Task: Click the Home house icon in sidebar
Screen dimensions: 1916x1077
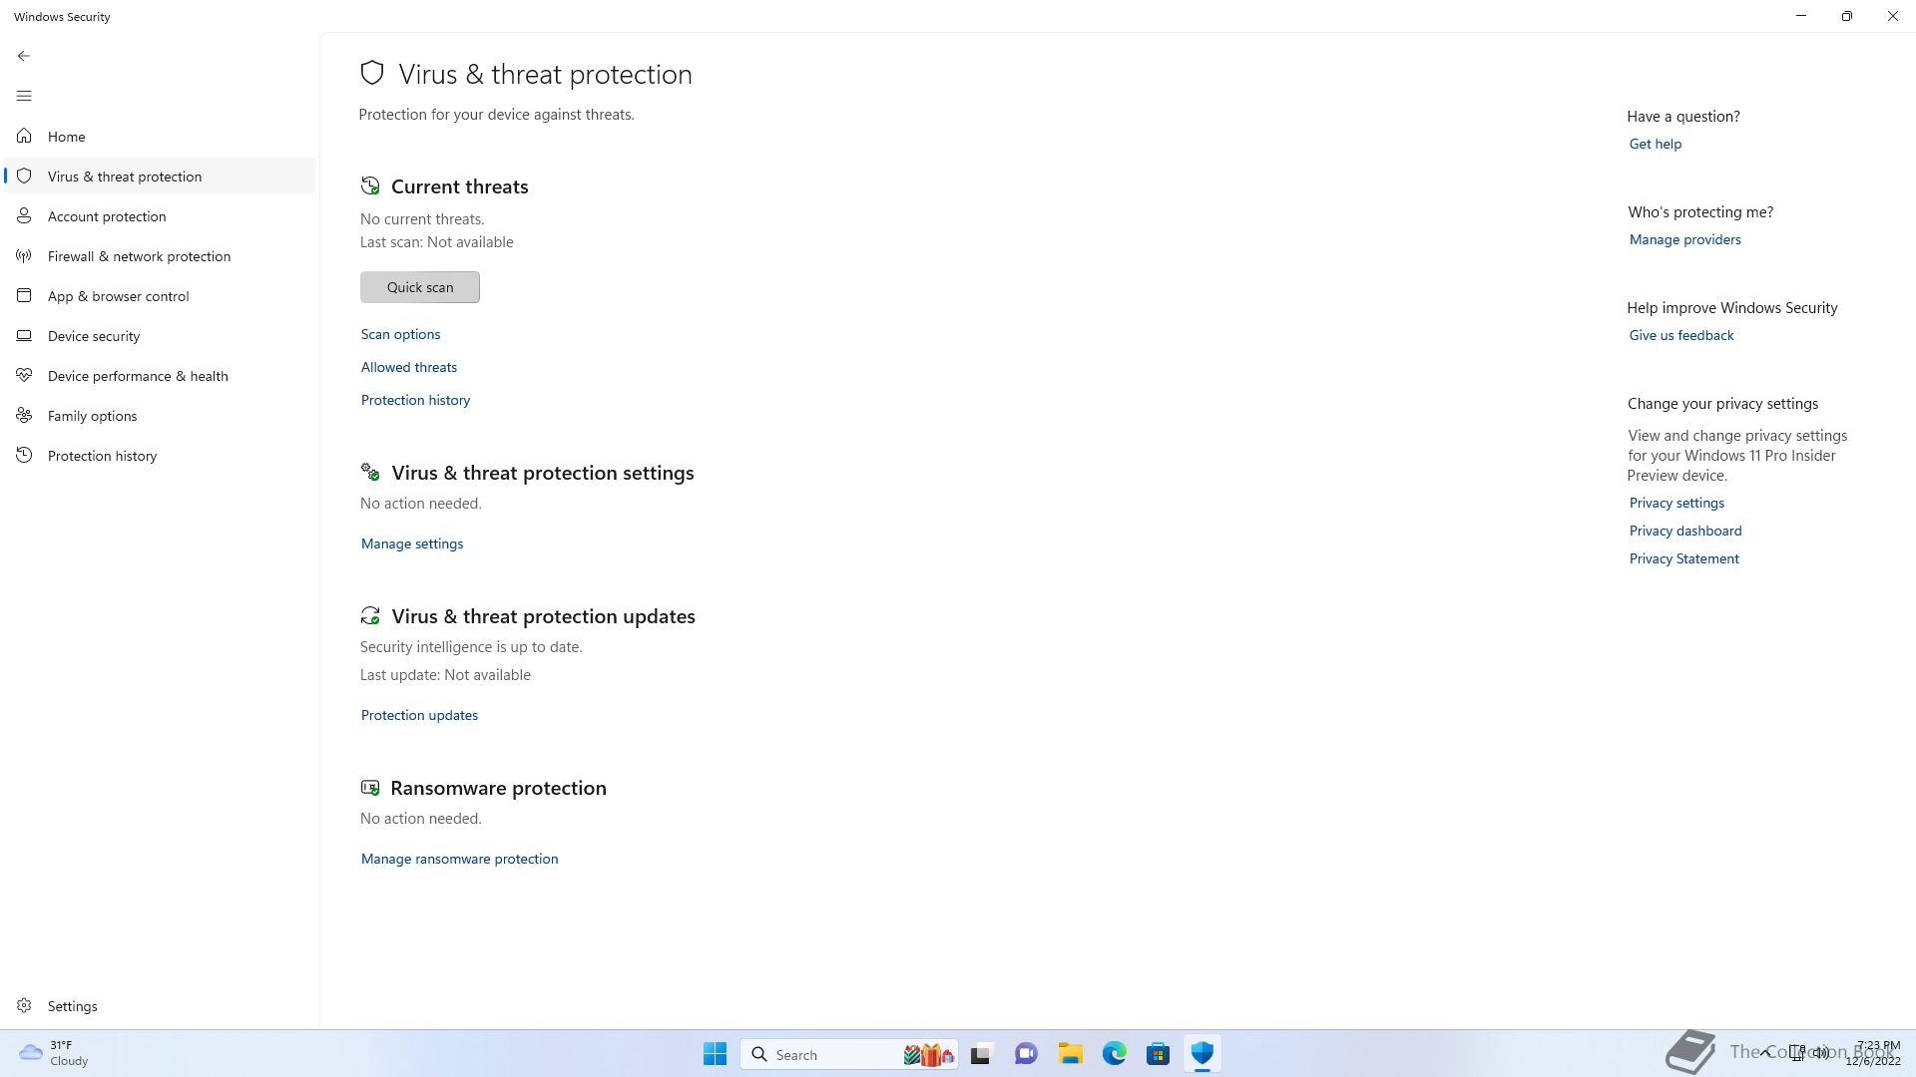Action: (24, 137)
